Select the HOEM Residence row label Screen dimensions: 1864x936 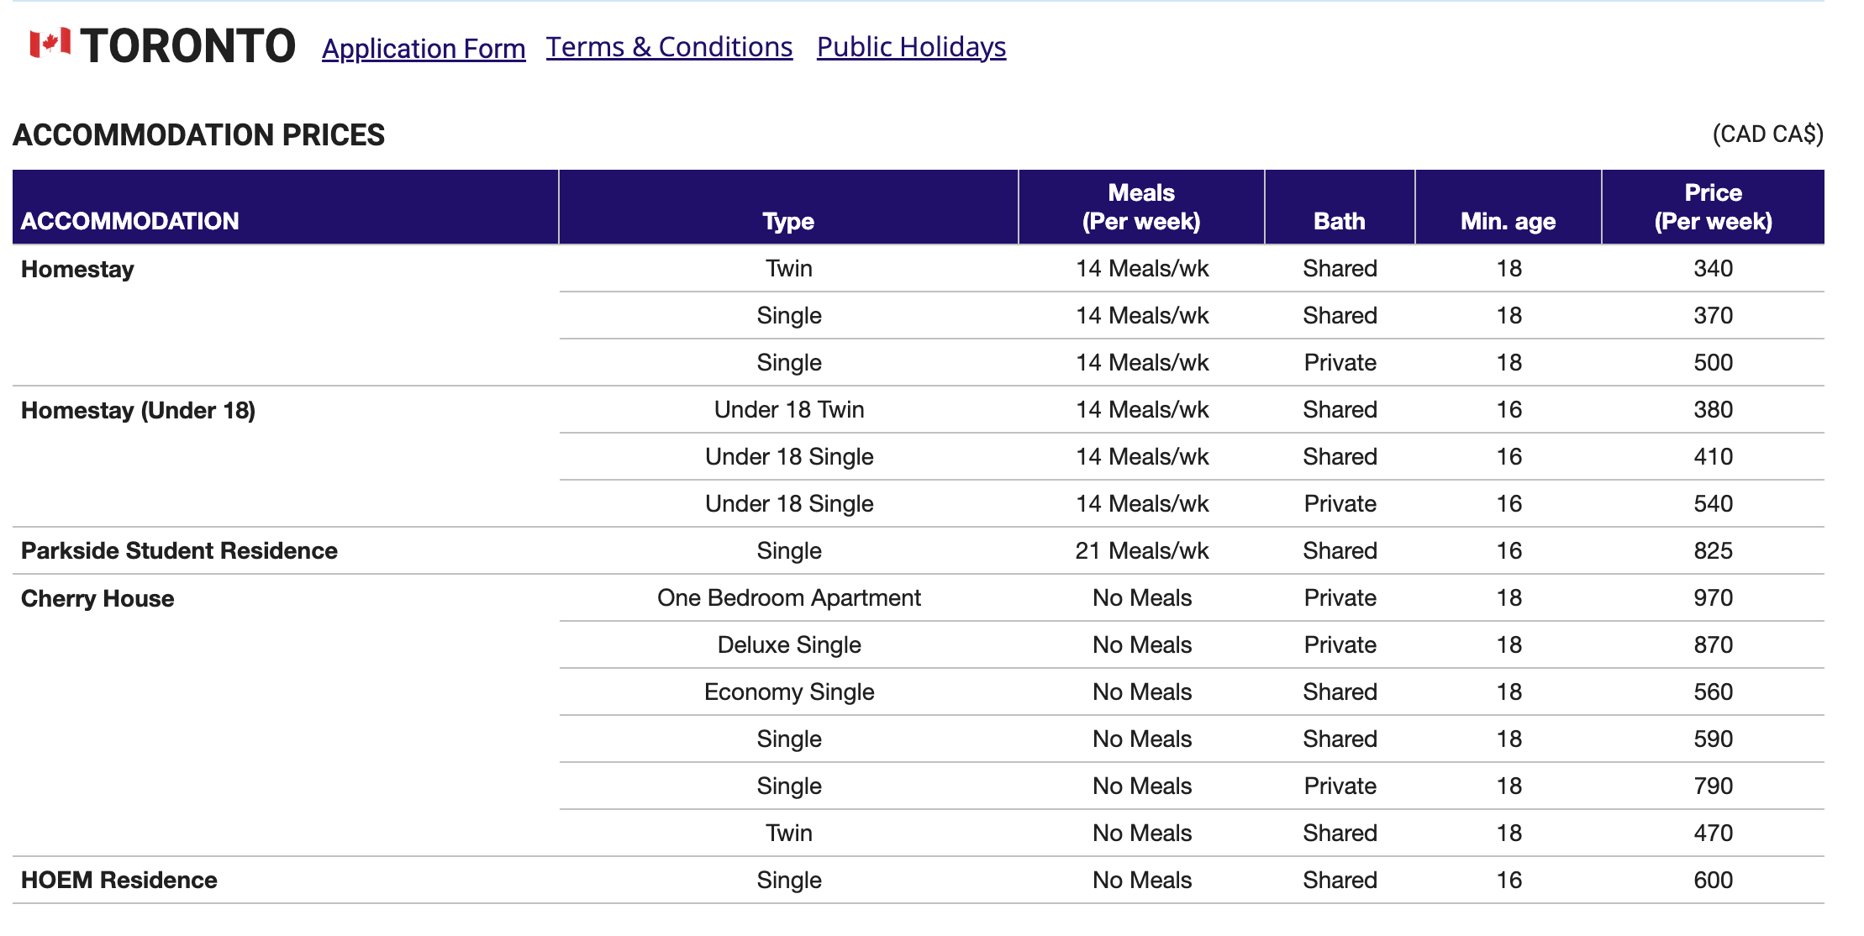pos(118,880)
